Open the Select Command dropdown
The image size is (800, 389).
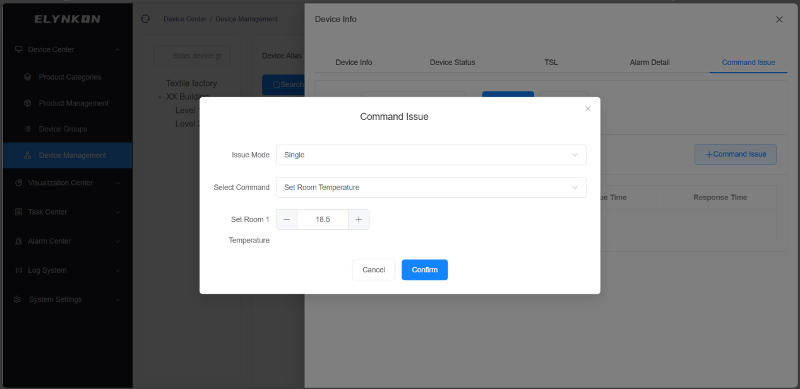point(431,187)
